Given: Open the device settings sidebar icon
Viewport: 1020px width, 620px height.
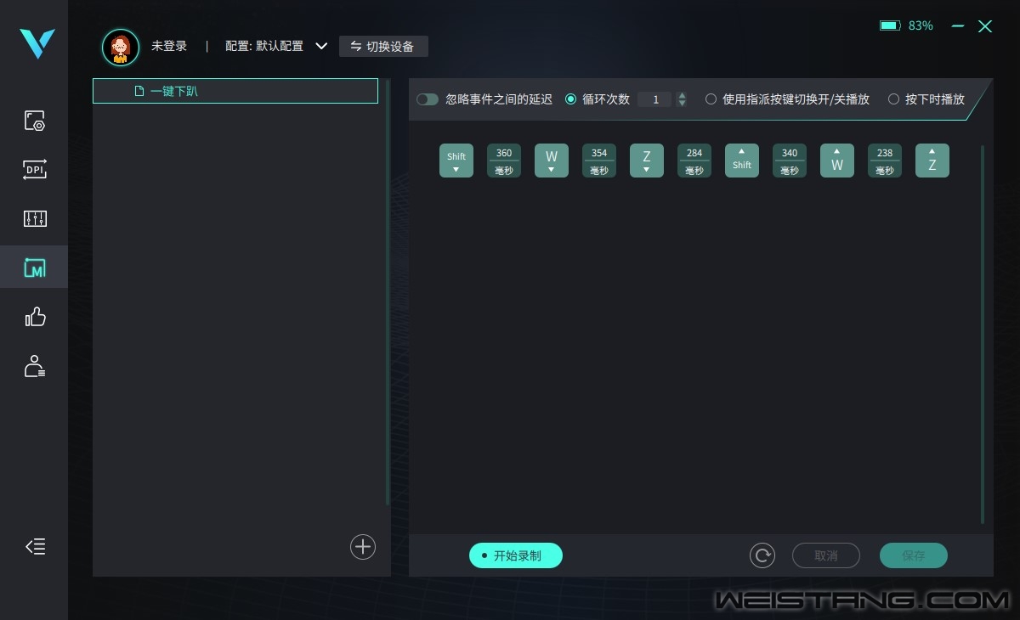Looking at the screenshot, I should [x=34, y=121].
